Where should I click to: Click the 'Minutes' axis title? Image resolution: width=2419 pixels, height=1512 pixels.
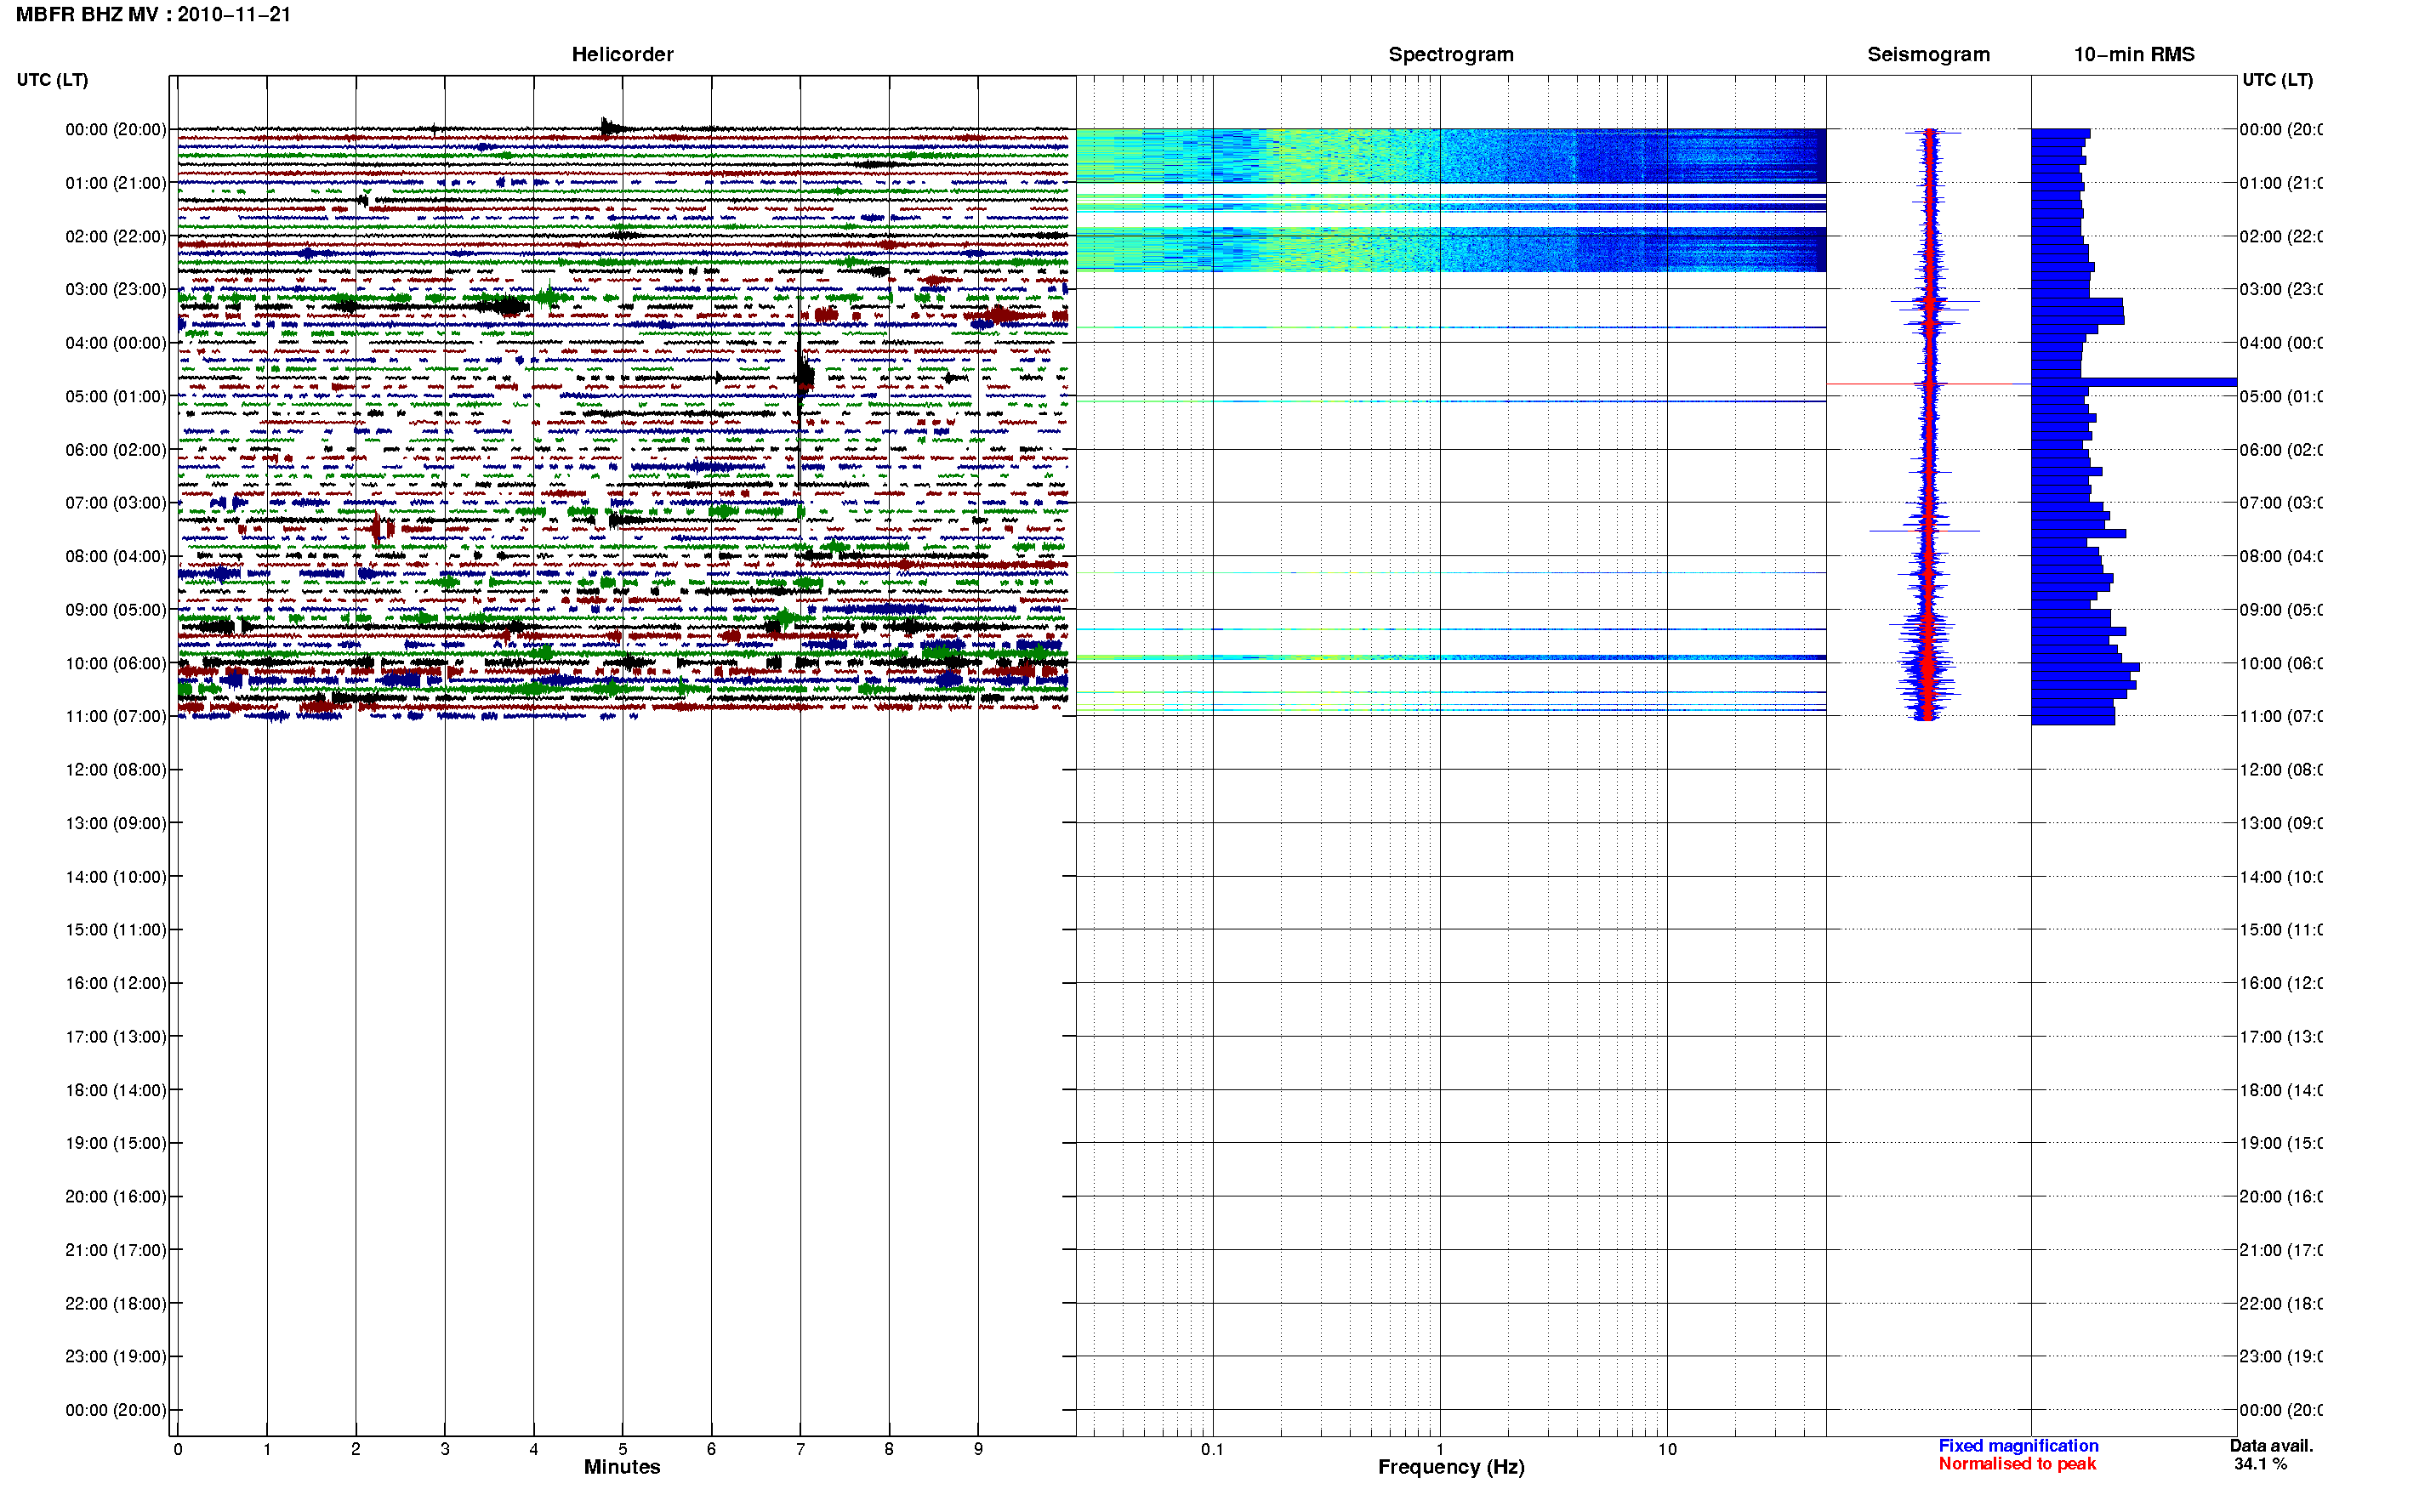coord(622,1467)
